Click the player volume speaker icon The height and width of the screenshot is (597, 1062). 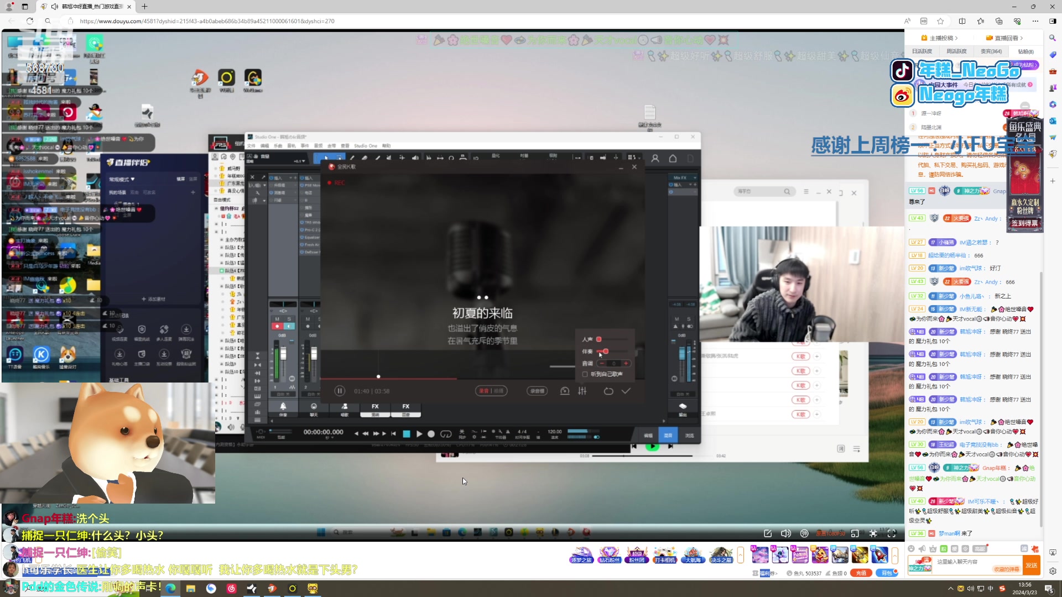coord(786,533)
